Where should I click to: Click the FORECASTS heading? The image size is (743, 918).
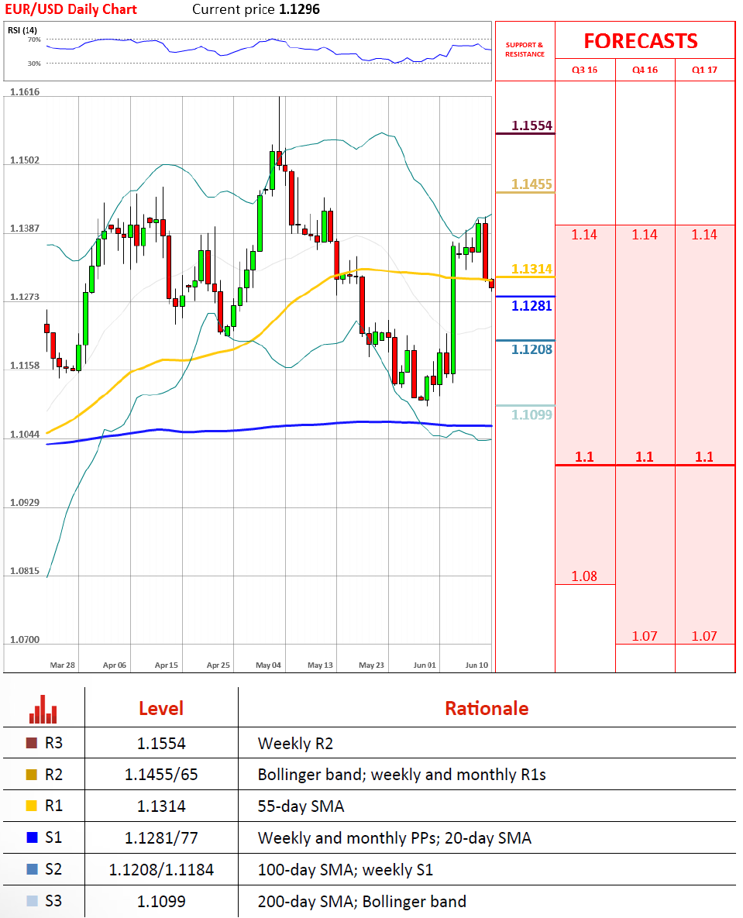pos(641,41)
